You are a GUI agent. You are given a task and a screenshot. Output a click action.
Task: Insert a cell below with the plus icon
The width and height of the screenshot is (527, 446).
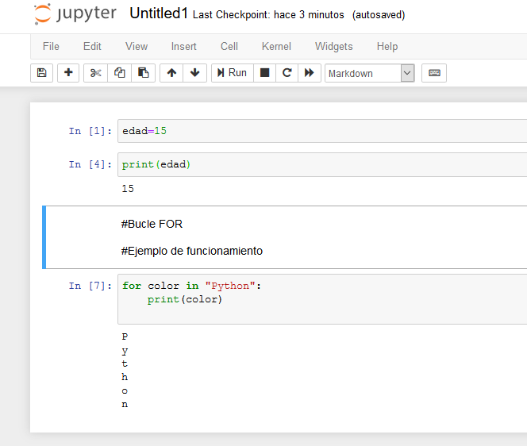tap(68, 73)
